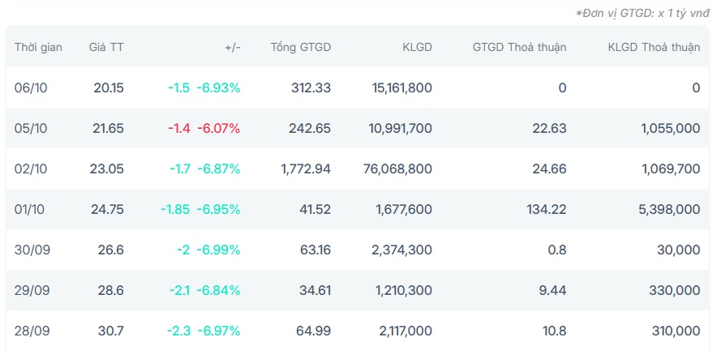The width and height of the screenshot is (717, 350).
Task: Click the -6.97% change value
Action: coord(218,331)
